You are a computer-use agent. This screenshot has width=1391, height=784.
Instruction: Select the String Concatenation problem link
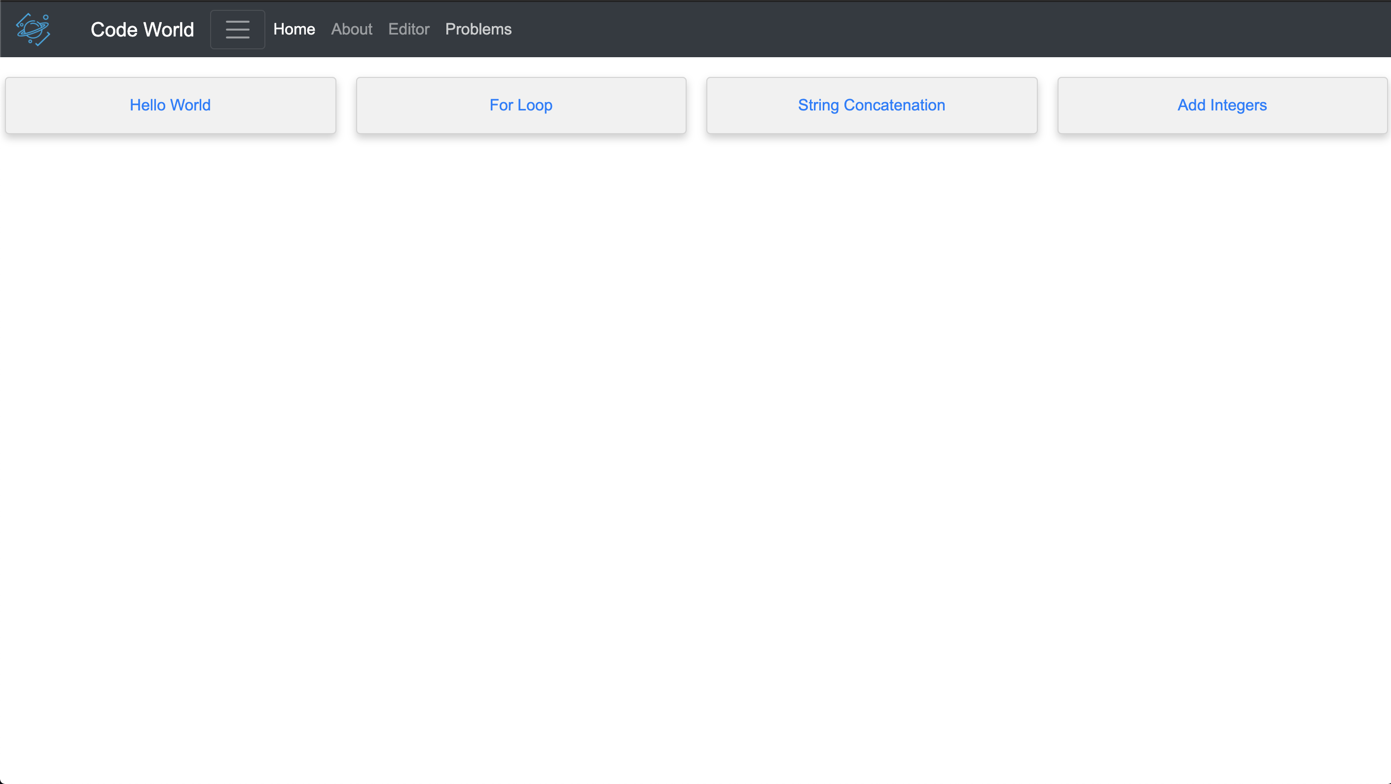[x=871, y=105]
